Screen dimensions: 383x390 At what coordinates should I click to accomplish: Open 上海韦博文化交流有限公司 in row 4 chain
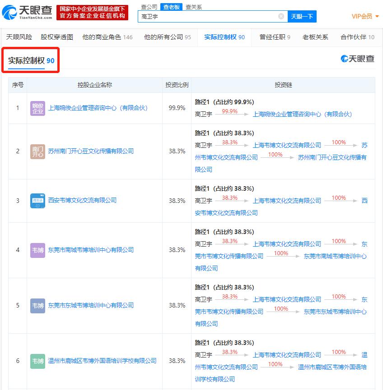[x=287, y=244]
